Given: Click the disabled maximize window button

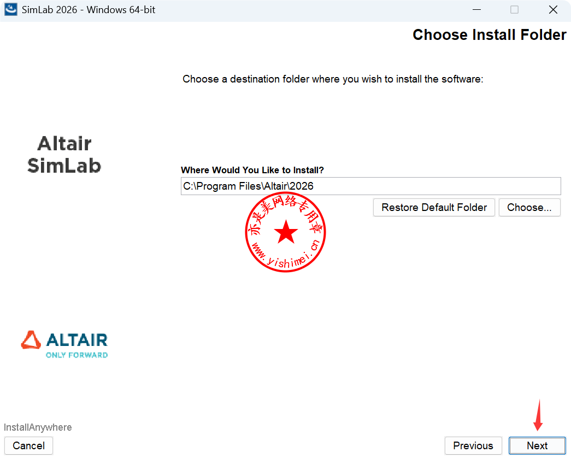Looking at the screenshot, I should (514, 10).
